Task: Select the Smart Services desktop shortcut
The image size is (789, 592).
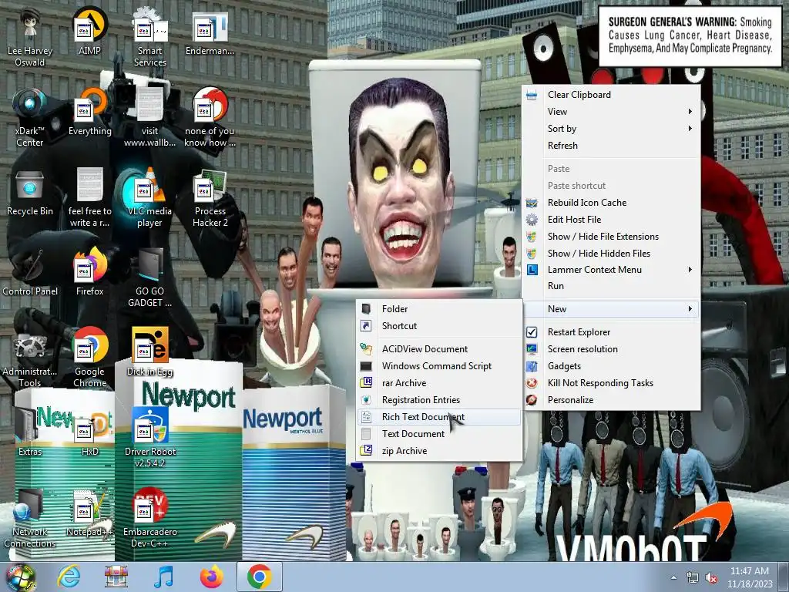Action: point(149,38)
